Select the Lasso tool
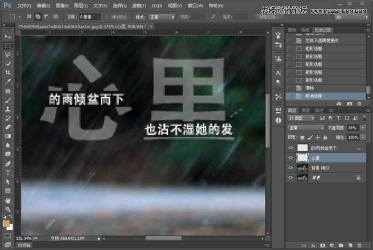 point(8,55)
